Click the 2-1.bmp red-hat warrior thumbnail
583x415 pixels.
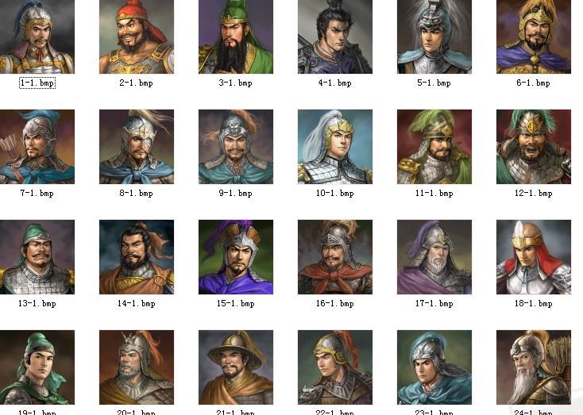tap(137, 37)
